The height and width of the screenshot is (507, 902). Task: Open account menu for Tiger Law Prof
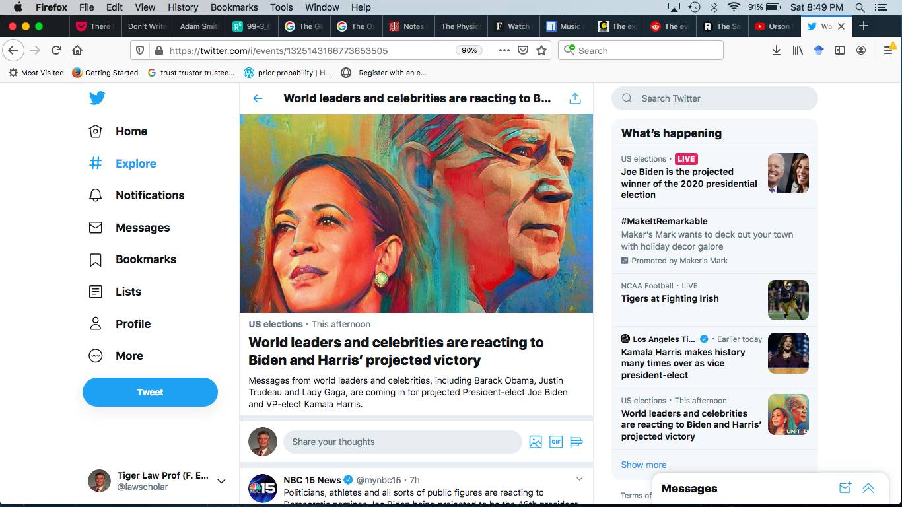[221, 481]
